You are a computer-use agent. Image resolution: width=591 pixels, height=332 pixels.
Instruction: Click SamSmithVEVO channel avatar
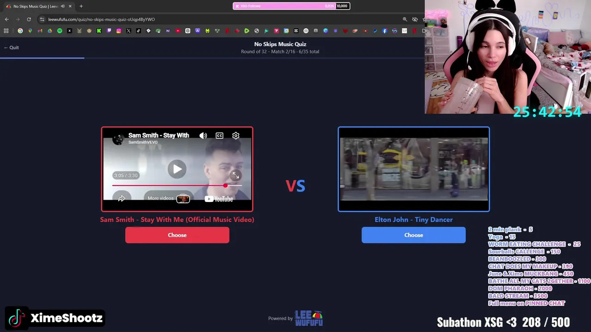click(x=118, y=139)
